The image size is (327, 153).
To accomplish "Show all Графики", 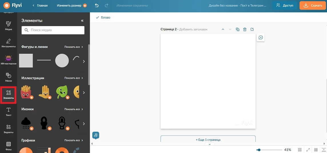I will point(74,140).
